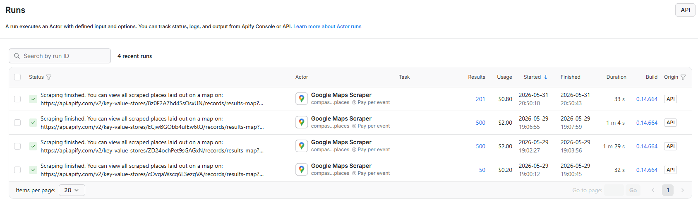Click the Search by run ID field
698x203 pixels.
click(60, 56)
